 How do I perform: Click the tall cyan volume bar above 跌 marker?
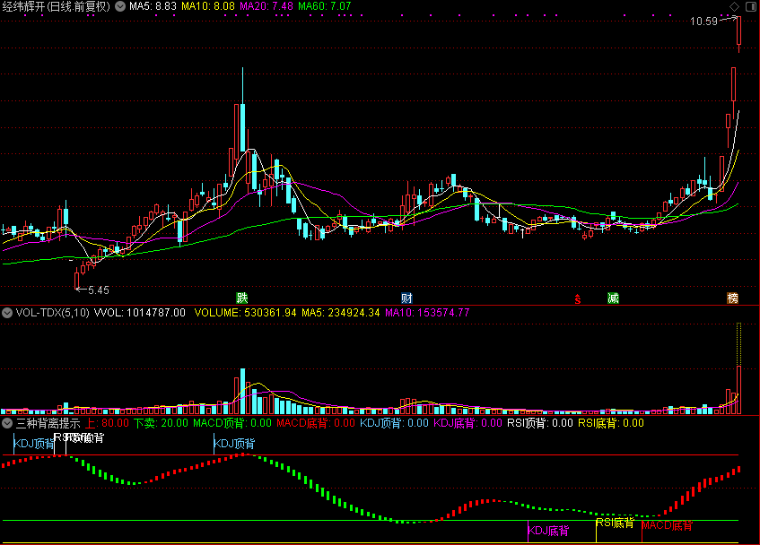click(242, 391)
